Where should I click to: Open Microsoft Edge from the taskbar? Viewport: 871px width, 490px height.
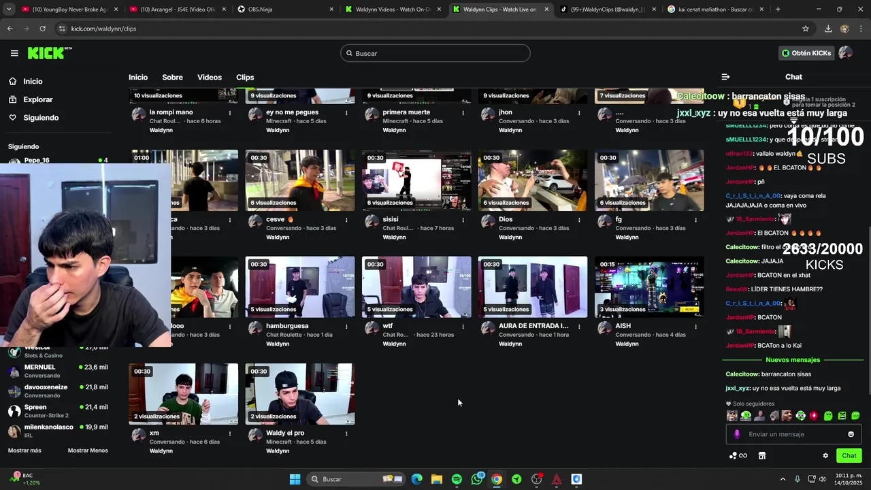click(417, 479)
